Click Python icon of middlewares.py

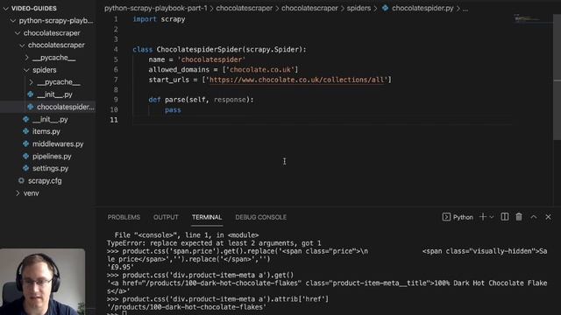25,143
